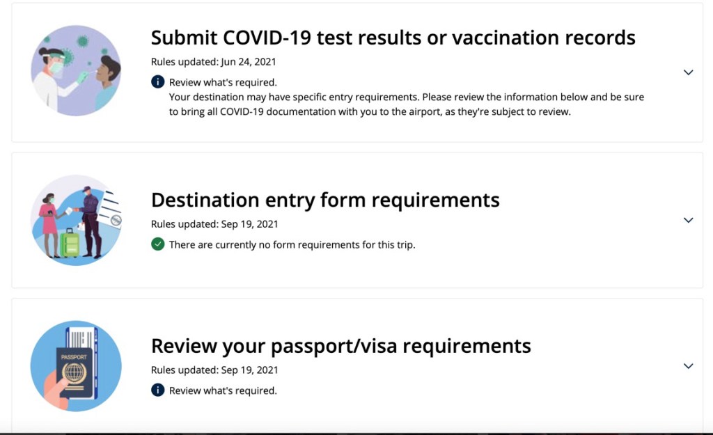This screenshot has height=435, width=713.
Task: Click 'There are currently no form requirements' message
Action: (x=292, y=245)
